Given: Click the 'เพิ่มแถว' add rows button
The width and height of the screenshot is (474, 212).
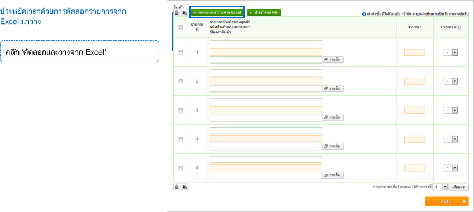Looking at the screenshot, I should click(458, 187).
